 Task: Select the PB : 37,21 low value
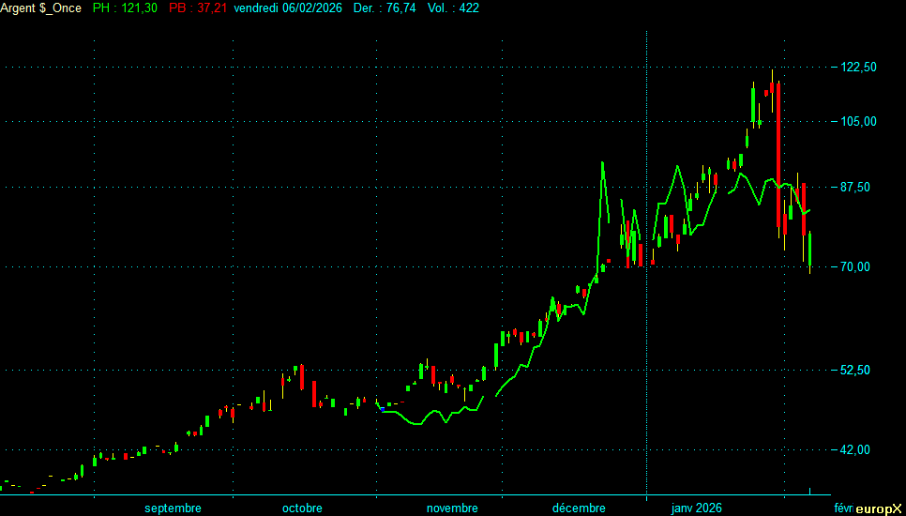[x=195, y=8]
